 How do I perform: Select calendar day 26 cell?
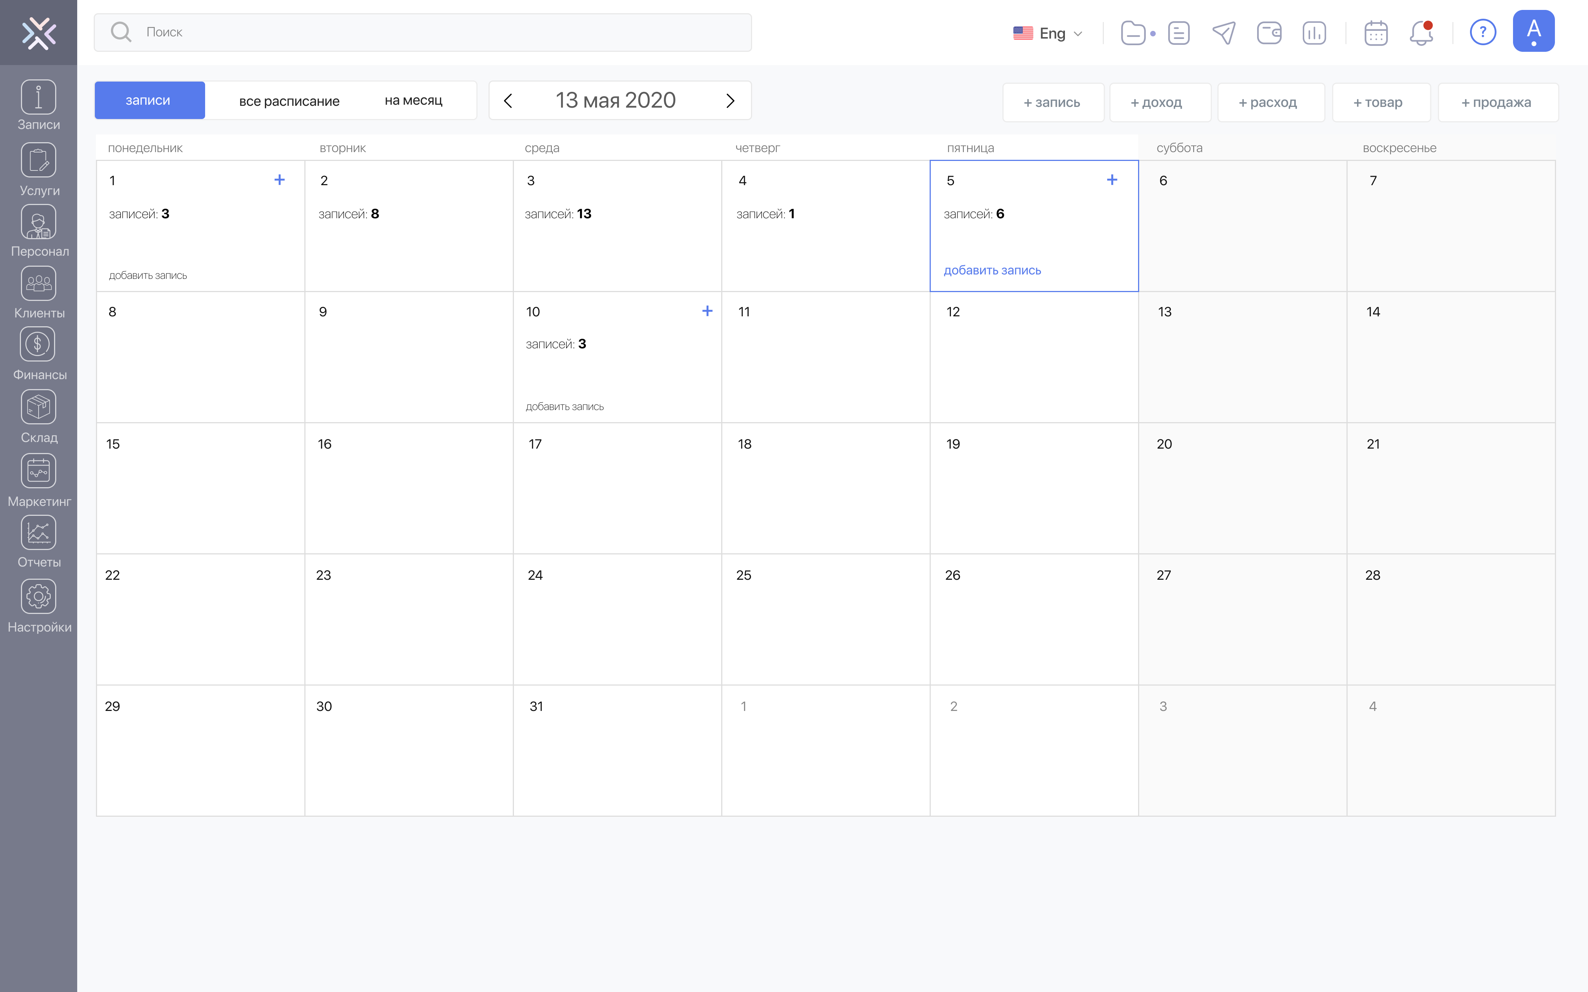(1034, 619)
